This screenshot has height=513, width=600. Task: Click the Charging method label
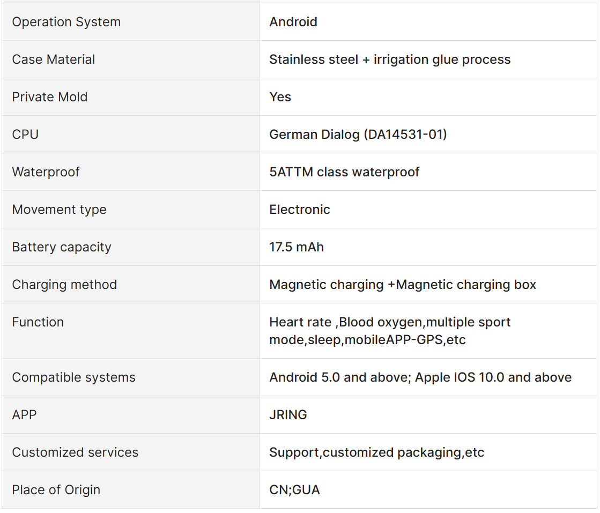64,284
